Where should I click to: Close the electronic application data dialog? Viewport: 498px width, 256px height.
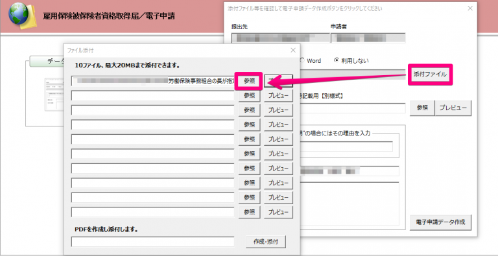(470, 8)
